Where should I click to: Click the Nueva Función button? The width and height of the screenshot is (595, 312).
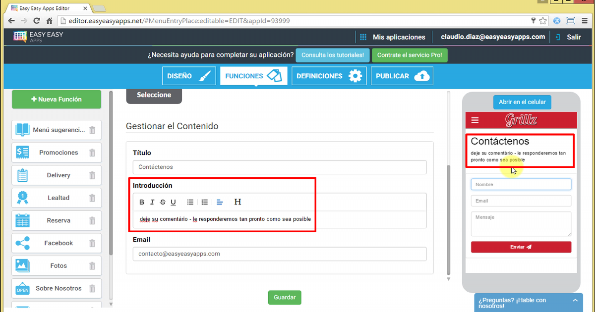point(57,99)
